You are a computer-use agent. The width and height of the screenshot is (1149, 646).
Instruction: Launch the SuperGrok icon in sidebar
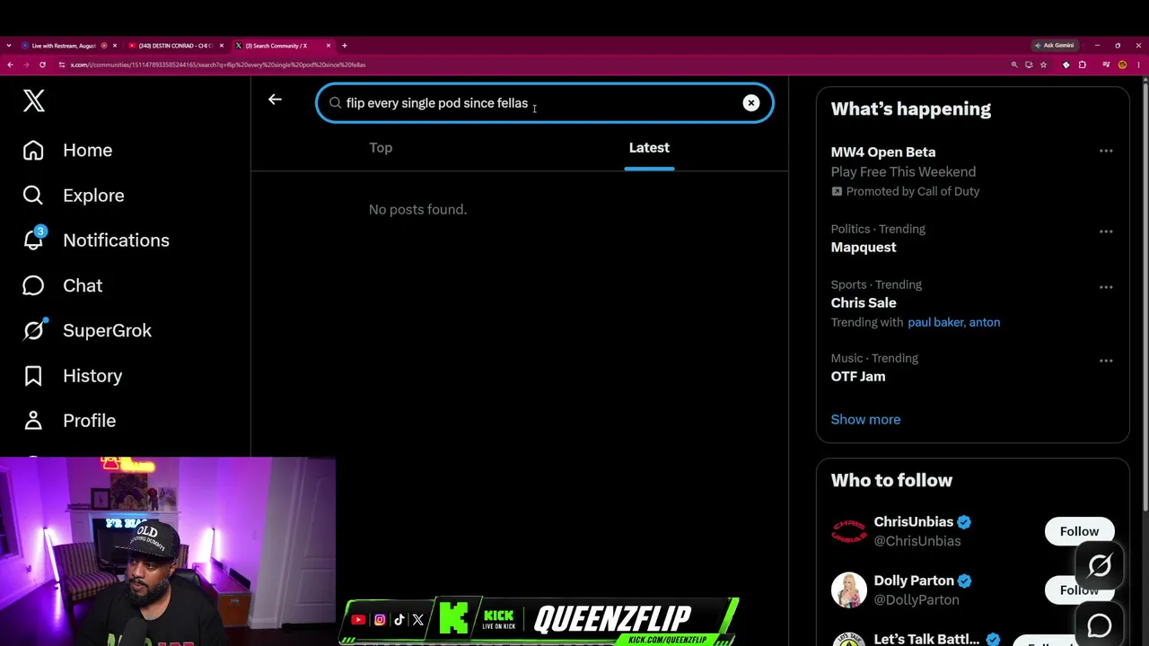(34, 330)
